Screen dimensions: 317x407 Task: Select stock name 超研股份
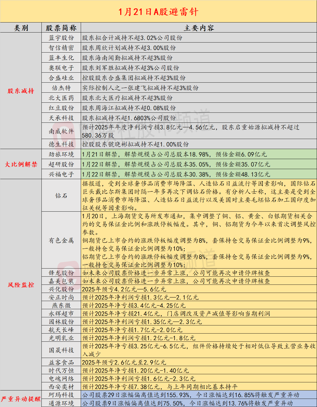(x=61, y=164)
